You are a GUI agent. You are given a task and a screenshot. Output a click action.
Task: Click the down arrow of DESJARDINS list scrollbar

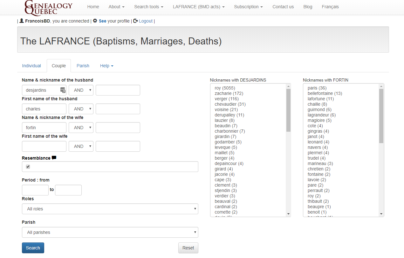tap(288, 214)
